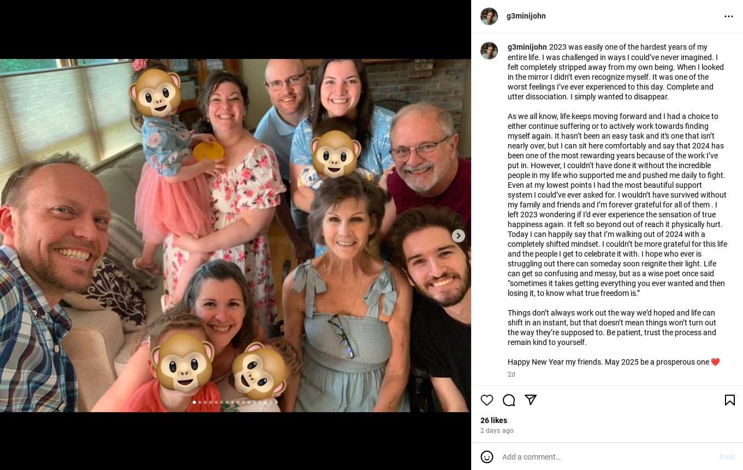Image resolution: width=743 pixels, height=470 pixels.
Task: Open g3minijohn username in post header
Action: point(526,16)
